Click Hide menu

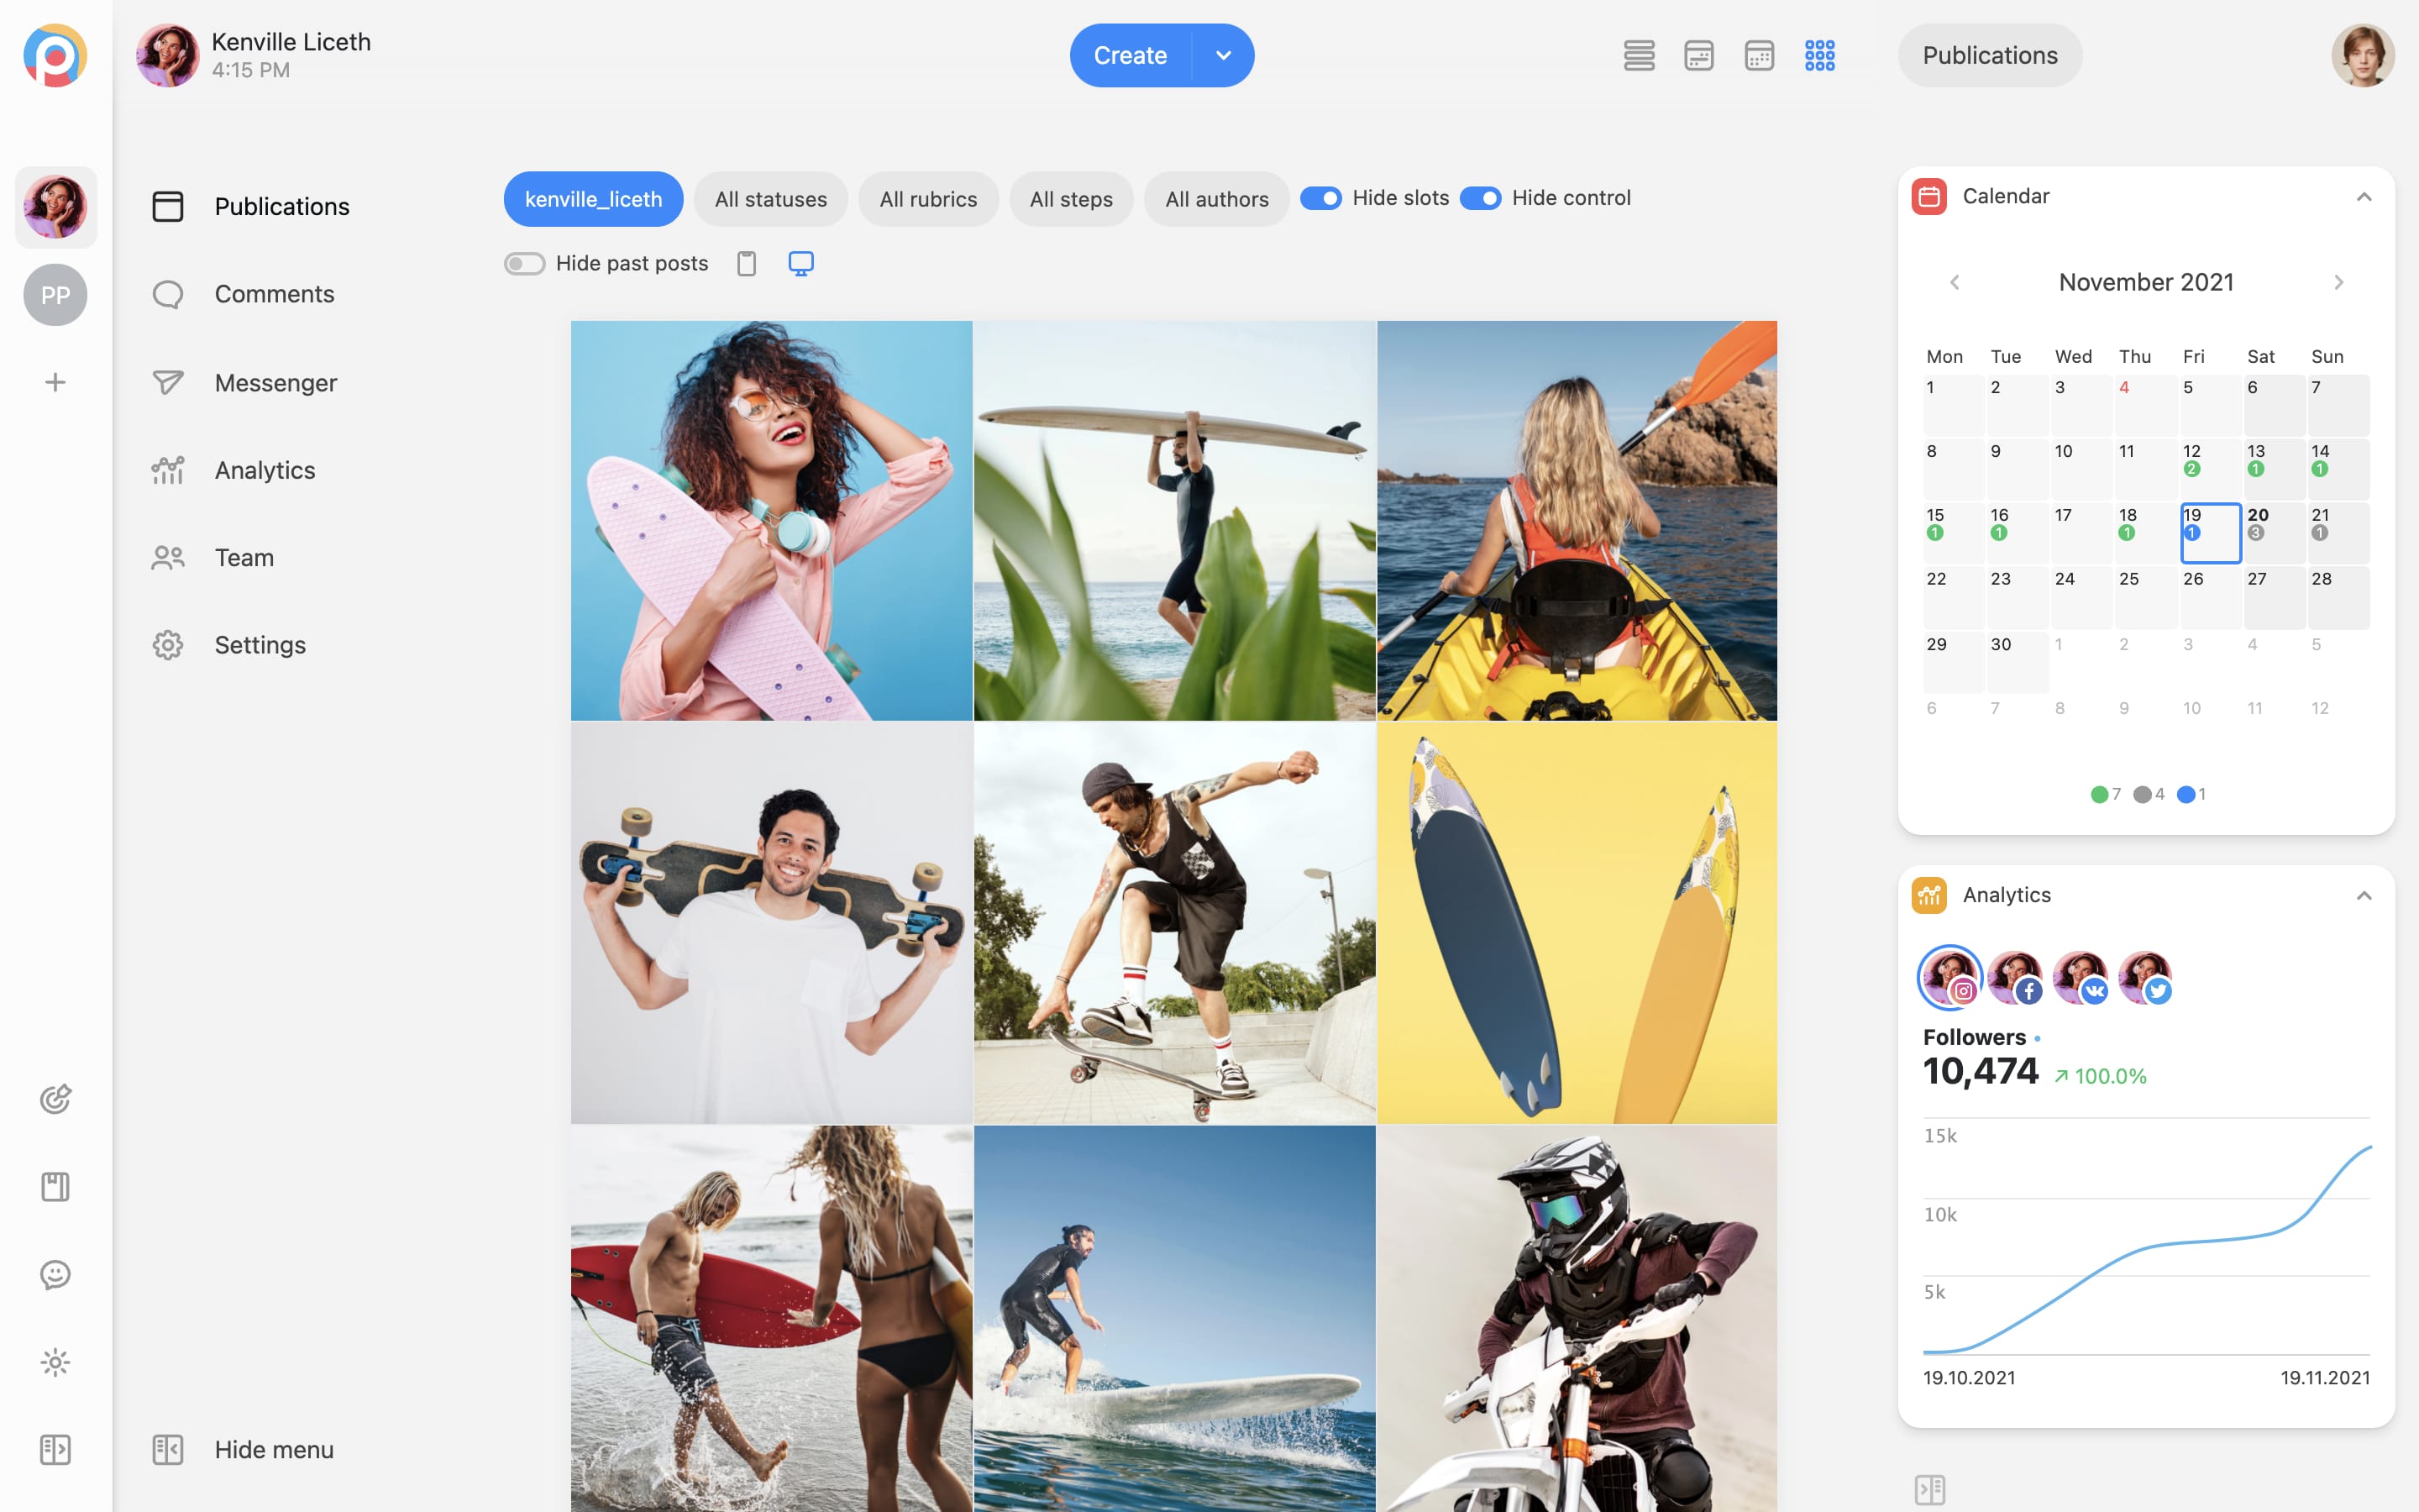coord(243,1449)
